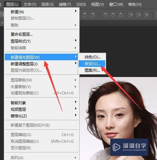Click the distribute left edges icon
This screenshot has height=160, width=157.
click(131, 15)
